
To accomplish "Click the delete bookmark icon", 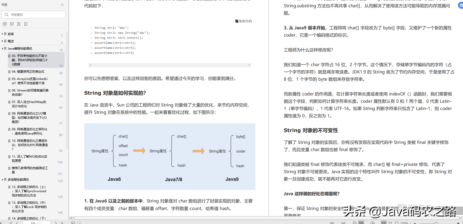I will (x=26, y=24).
